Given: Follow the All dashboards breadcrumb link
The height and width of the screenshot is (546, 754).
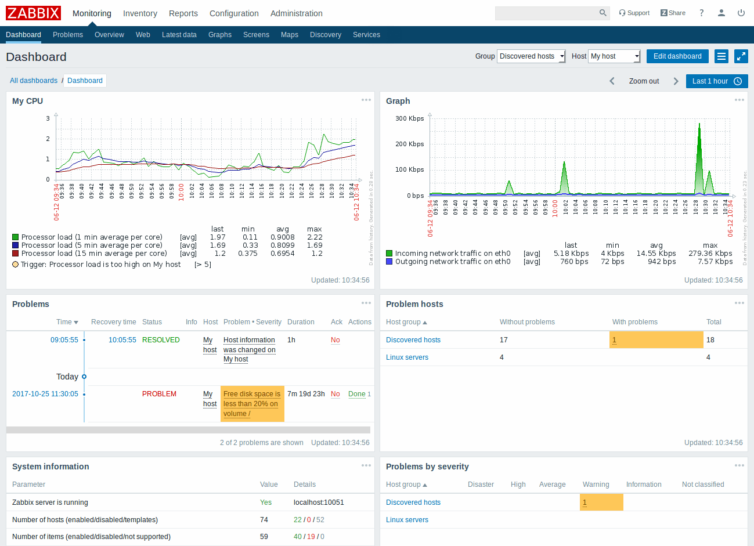Looking at the screenshot, I should pyautogui.click(x=33, y=80).
